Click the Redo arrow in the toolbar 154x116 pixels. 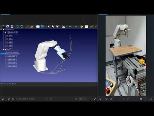tap(22, 26)
